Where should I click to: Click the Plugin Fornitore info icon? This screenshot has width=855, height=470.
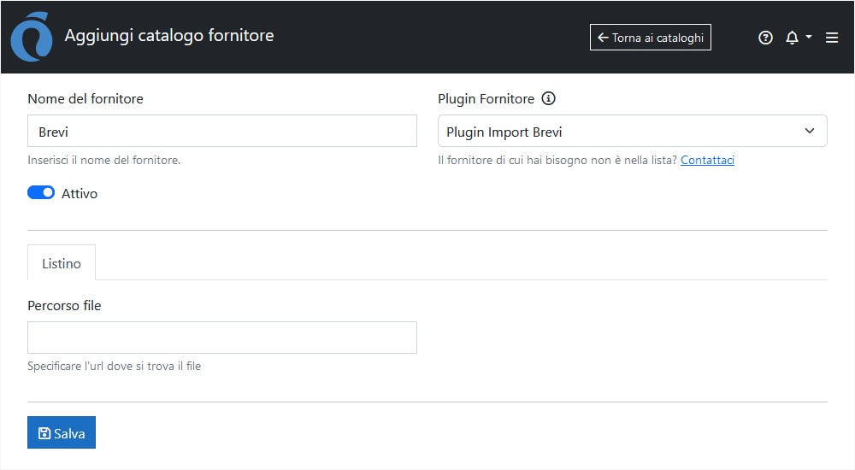click(x=548, y=98)
